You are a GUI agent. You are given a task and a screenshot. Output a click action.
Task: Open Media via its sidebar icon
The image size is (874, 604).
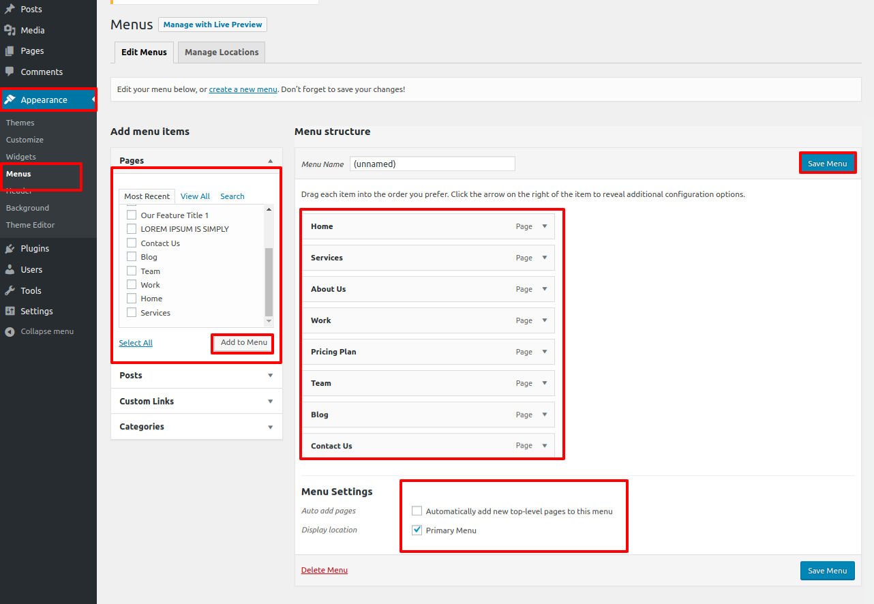10,30
